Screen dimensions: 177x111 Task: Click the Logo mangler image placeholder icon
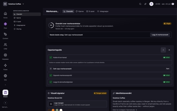(x=51, y=104)
